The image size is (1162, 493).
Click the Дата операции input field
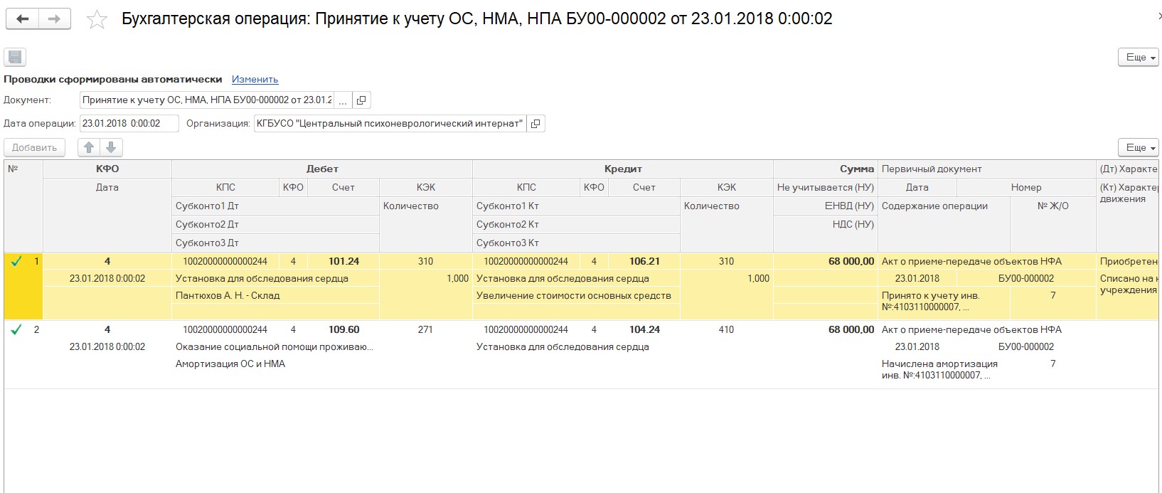(x=129, y=124)
